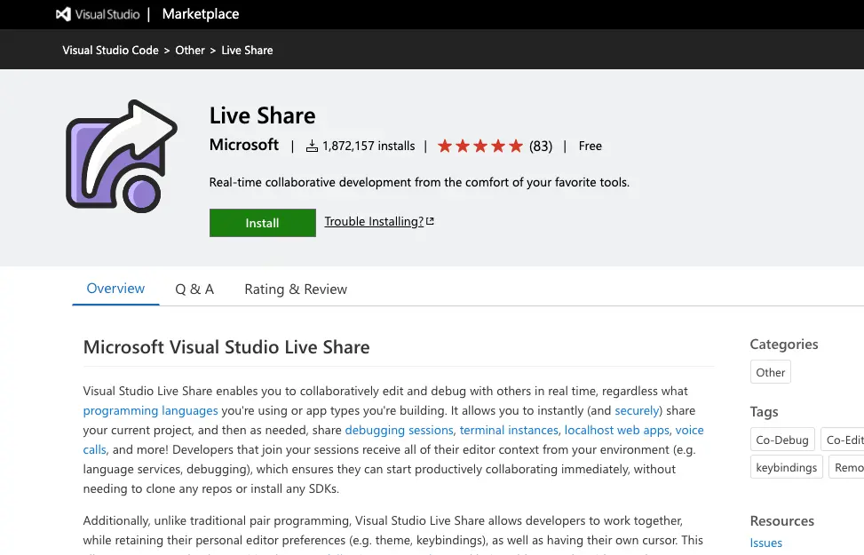Click the Live Share extension title
Image resolution: width=864 pixels, height=555 pixels.
click(262, 115)
